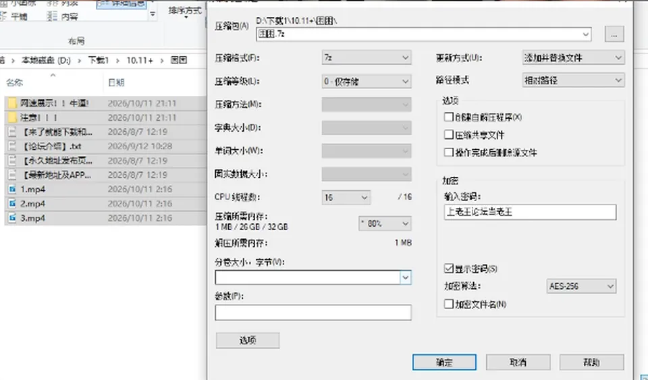The image size is (648, 380).
Task: Click 取消 button
Action: (518, 362)
